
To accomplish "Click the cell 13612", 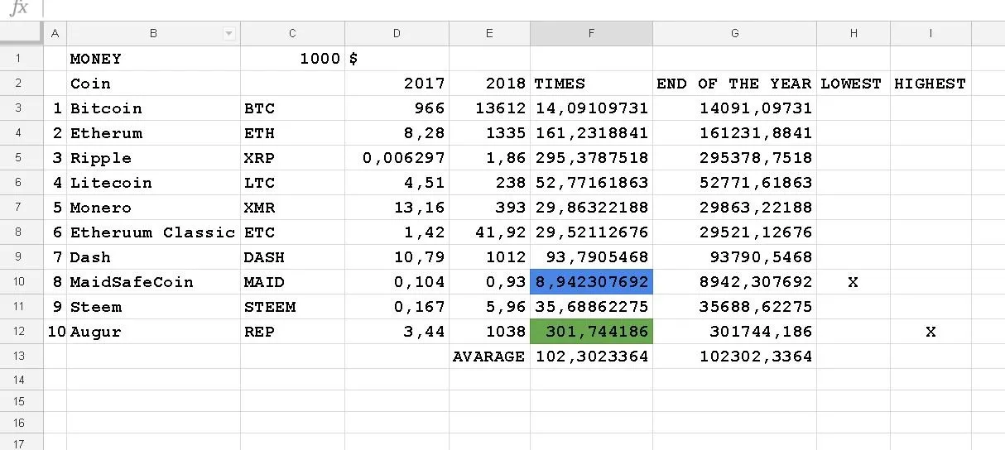I will click(x=489, y=108).
